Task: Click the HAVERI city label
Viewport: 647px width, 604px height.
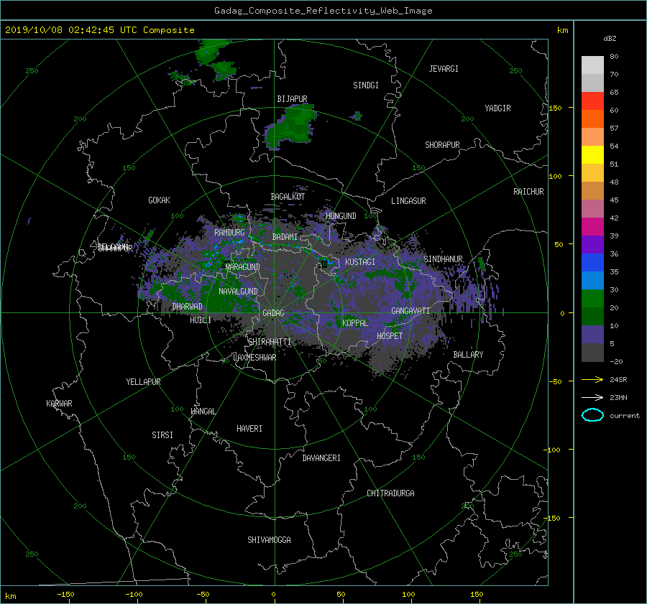Action: coord(249,429)
